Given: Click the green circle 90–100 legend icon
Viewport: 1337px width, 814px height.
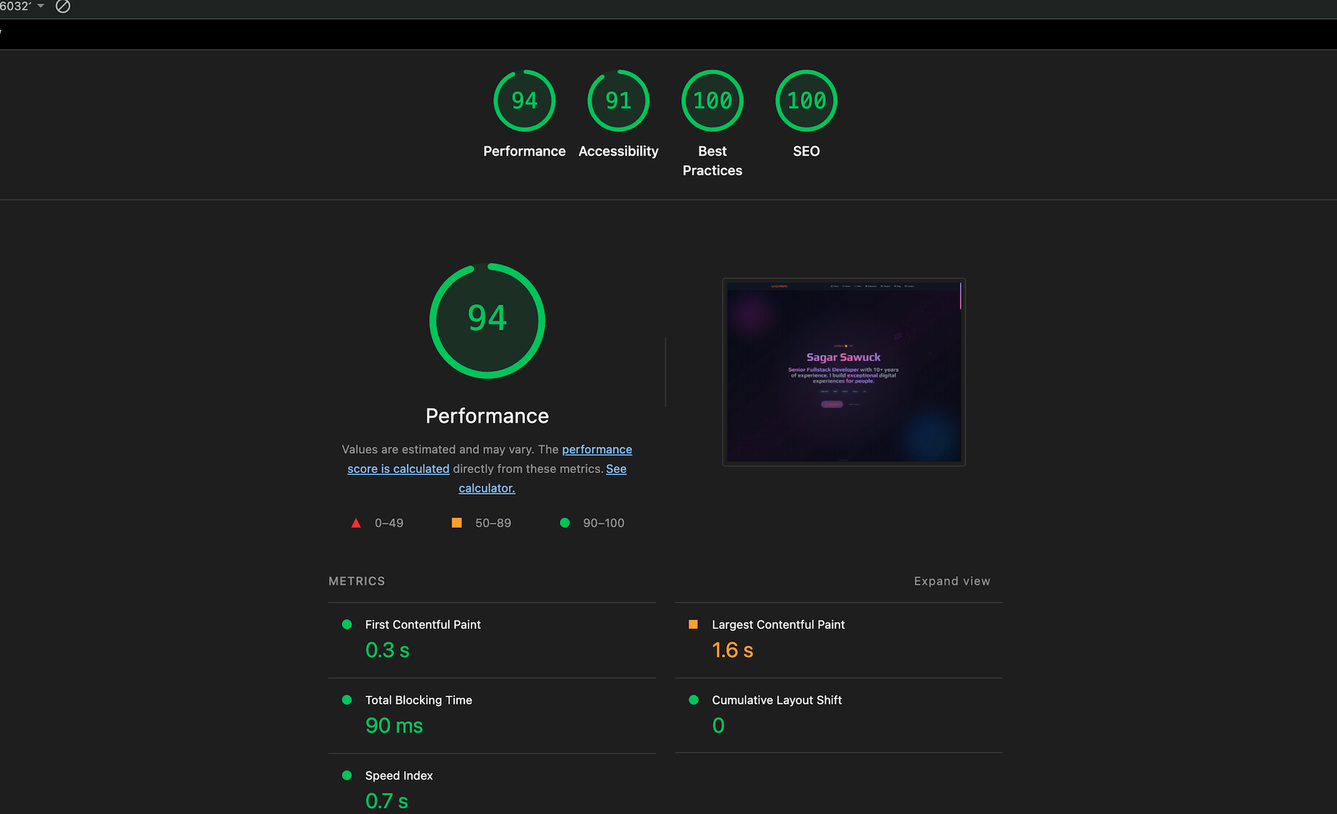Looking at the screenshot, I should (x=565, y=523).
